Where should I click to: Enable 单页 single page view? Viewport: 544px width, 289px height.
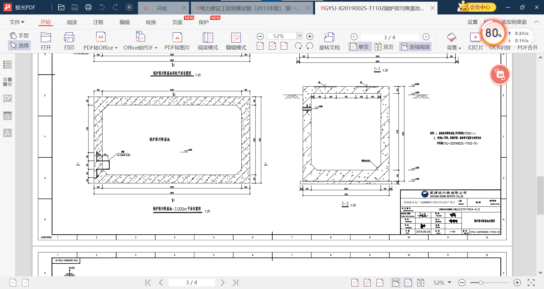[x=359, y=47]
